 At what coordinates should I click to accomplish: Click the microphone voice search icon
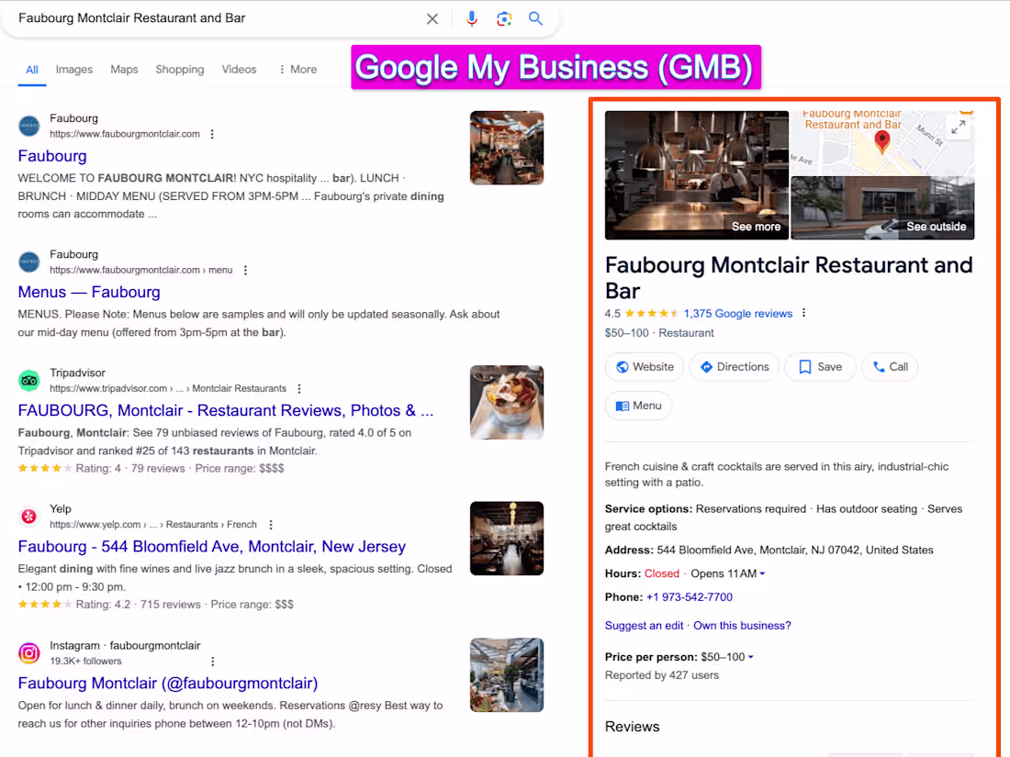tap(472, 18)
